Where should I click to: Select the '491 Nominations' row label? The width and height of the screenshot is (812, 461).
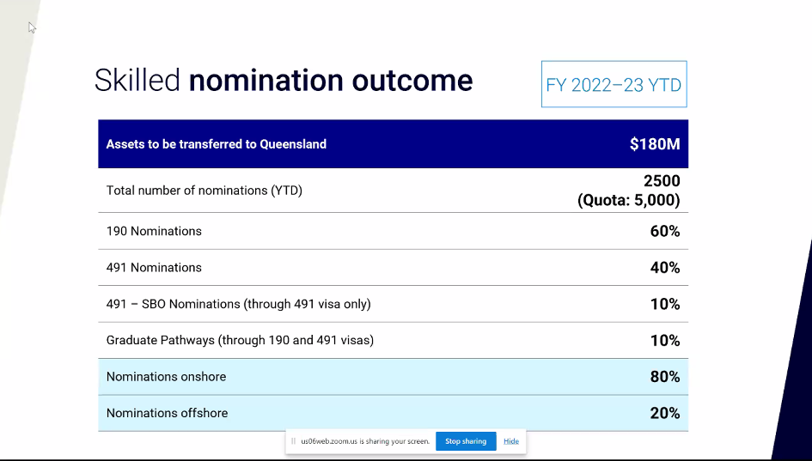click(x=154, y=268)
